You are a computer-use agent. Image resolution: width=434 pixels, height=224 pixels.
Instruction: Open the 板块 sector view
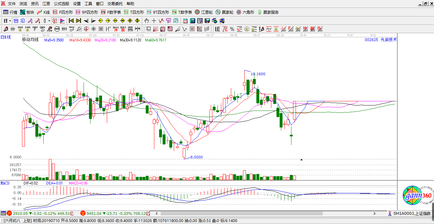27,12
